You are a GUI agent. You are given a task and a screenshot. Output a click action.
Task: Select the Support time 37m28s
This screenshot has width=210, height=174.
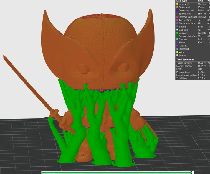202,33
